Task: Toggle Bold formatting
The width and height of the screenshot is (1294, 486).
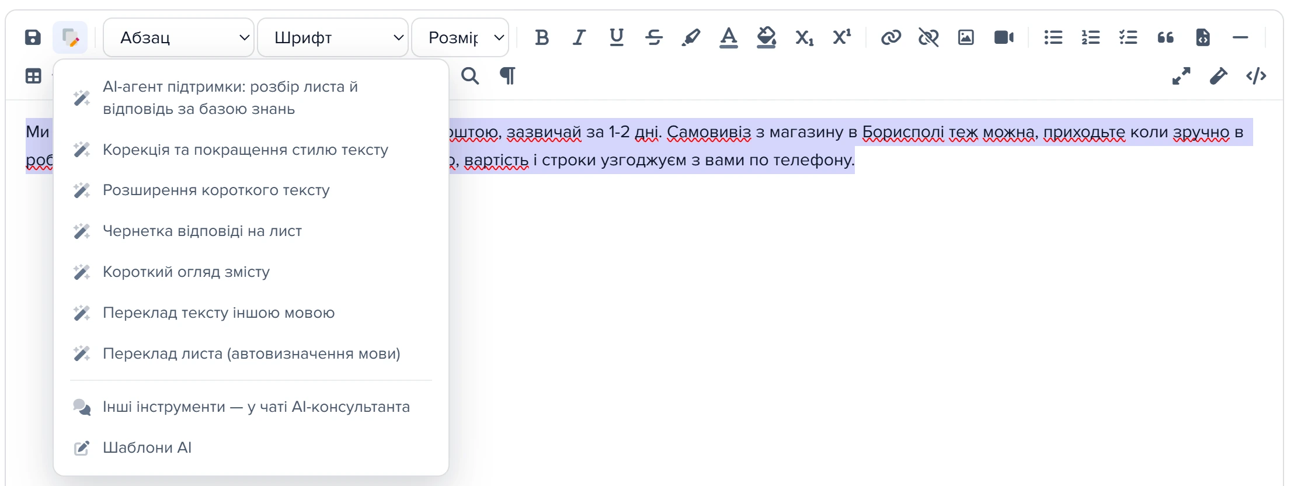Action: (x=542, y=37)
